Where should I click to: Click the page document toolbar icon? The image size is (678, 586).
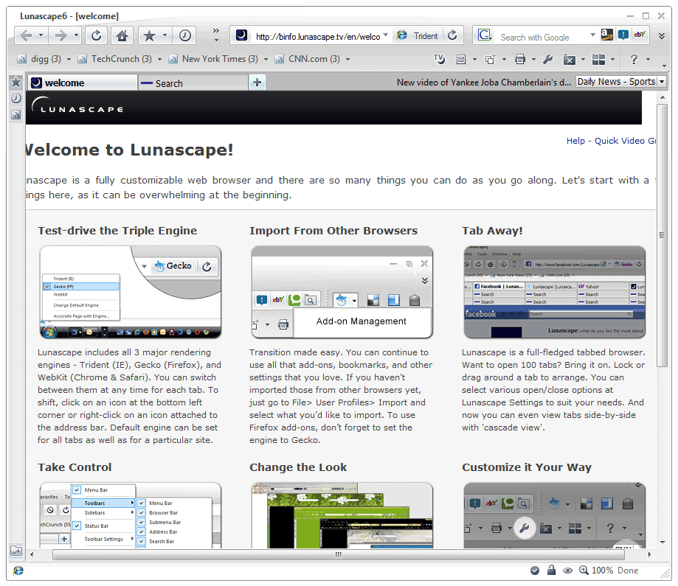tap(461, 59)
